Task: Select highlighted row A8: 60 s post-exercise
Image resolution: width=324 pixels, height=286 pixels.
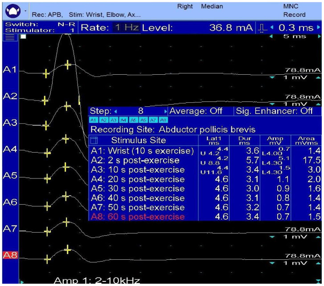Action: tap(205, 217)
